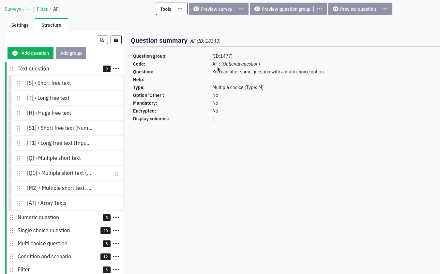Click the green Add question button
The width and height of the screenshot is (440, 274).
[x=30, y=53]
